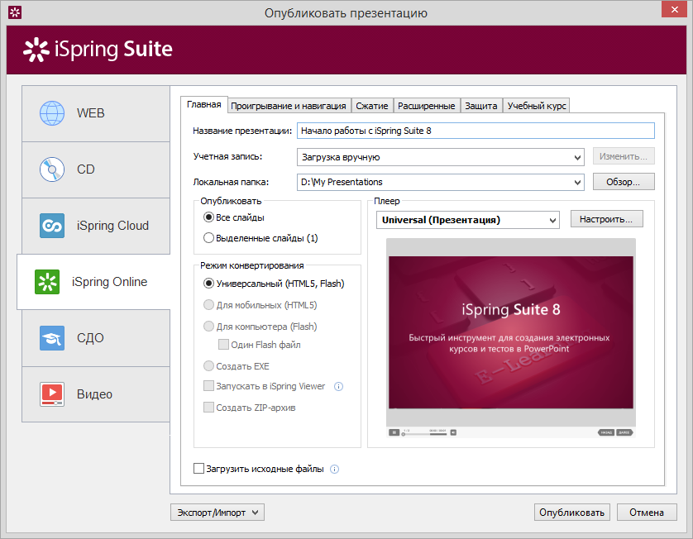Switch to Учебный курс tab

click(537, 106)
